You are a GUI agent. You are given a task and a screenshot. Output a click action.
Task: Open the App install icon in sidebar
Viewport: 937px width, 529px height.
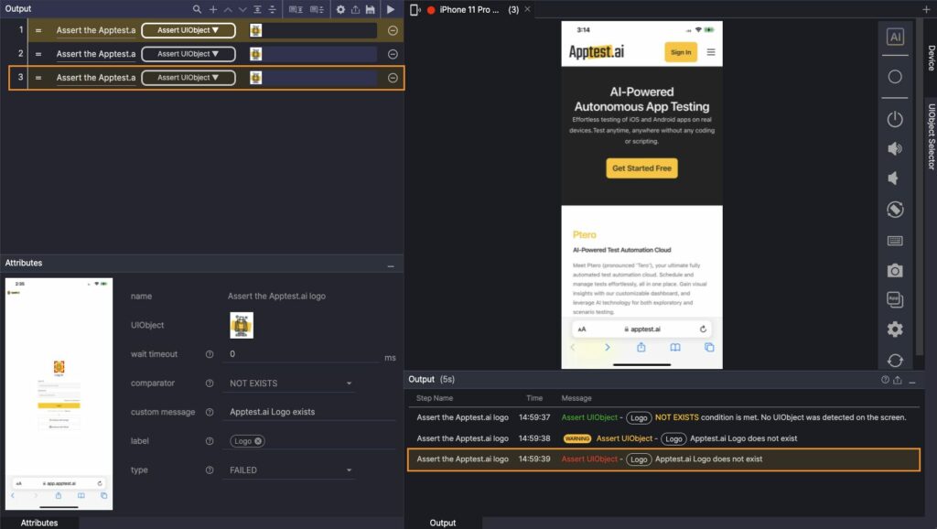[895, 299]
